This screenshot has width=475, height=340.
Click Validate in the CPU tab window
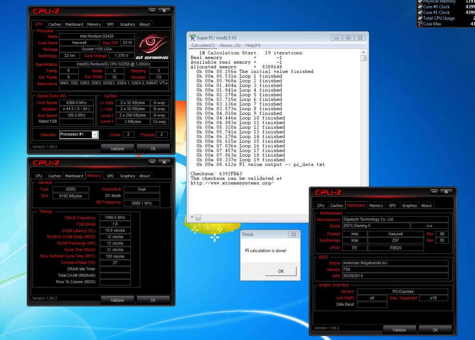coord(117,149)
